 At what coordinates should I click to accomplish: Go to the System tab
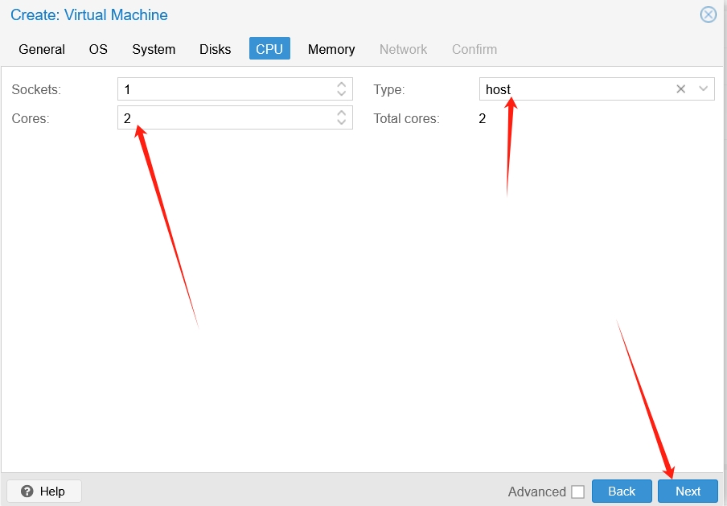[154, 49]
